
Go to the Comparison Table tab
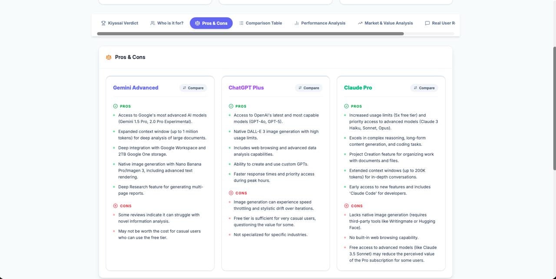tap(260, 23)
